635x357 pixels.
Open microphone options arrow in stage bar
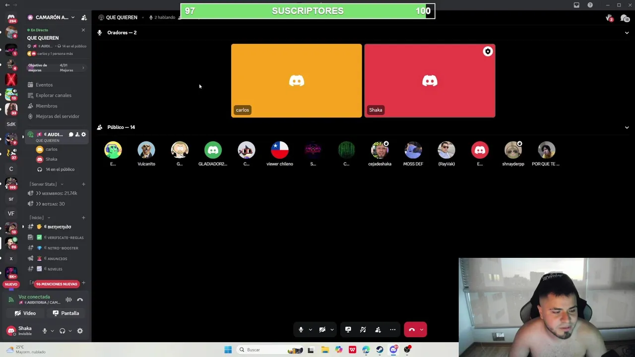[311, 330]
